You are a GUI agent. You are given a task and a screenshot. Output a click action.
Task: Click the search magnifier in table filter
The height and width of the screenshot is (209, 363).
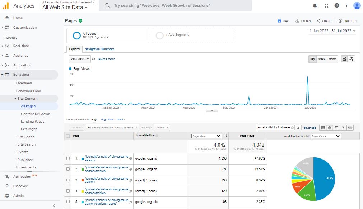click(x=298, y=128)
